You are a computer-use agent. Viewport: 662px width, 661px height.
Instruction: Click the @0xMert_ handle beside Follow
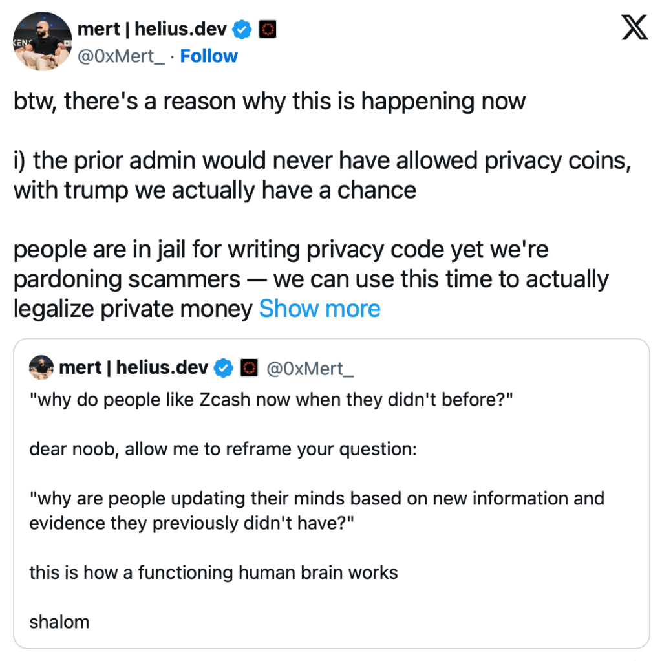(121, 56)
